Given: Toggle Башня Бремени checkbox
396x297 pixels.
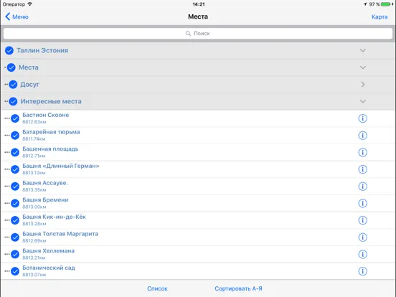Looking at the screenshot, I should tap(15, 203).
